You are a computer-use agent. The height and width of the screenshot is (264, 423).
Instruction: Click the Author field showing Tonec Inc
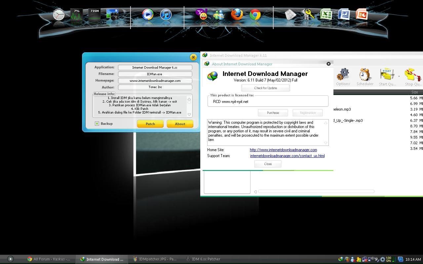pyautogui.click(x=155, y=87)
